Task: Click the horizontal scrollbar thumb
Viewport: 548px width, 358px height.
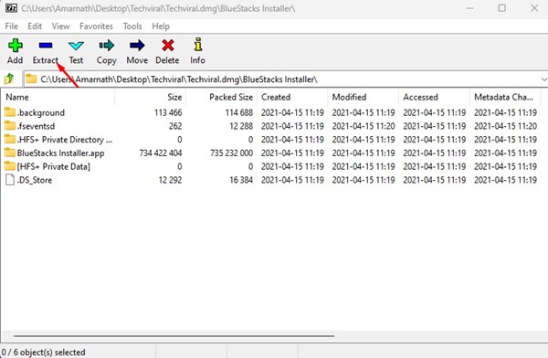Action: [174, 336]
